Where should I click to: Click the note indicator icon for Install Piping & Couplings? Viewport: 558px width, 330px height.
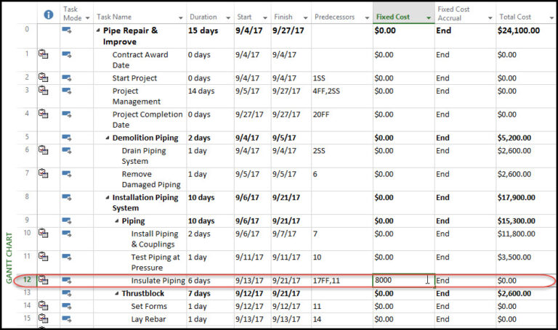pyautogui.click(x=43, y=233)
